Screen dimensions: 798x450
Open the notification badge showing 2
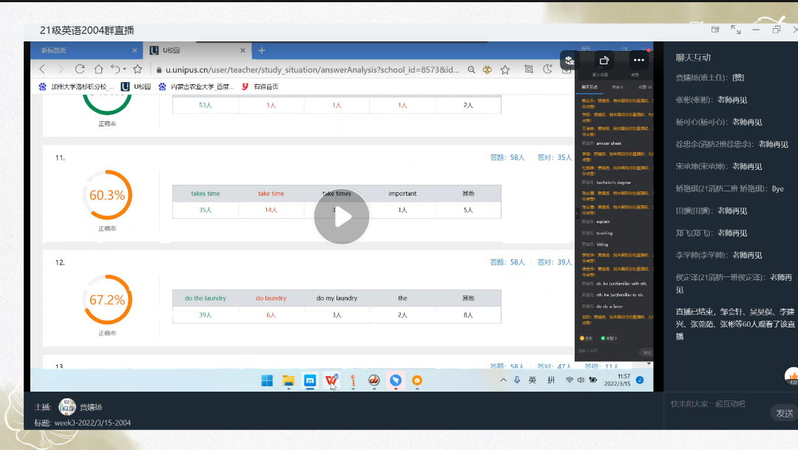click(x=640, y=380)
